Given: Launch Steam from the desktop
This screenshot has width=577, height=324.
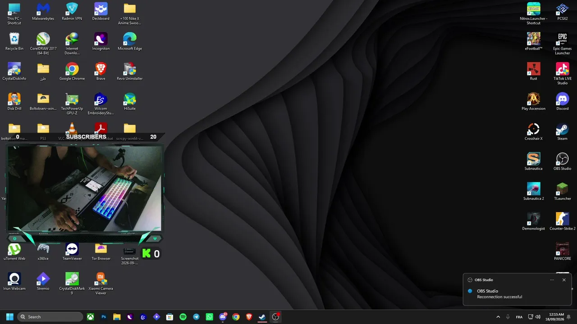Looking at the screenshot, I should point(562,132).
